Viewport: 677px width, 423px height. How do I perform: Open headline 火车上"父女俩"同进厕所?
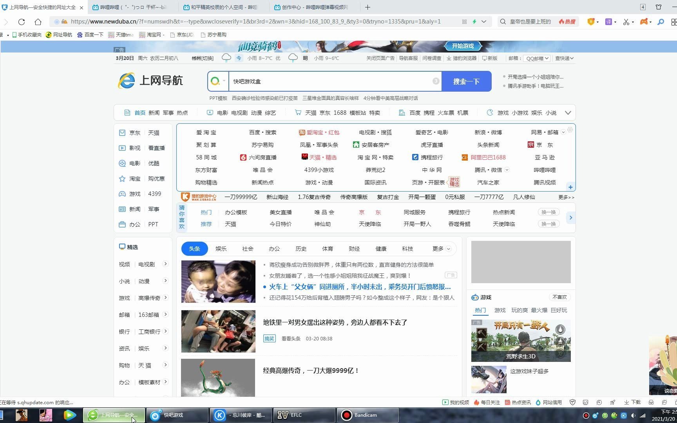point(360,287)
